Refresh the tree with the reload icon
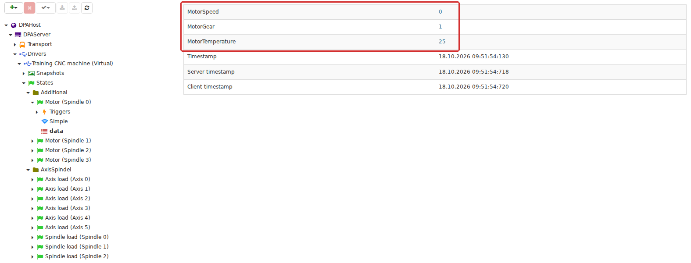The image size is (691, 263). click(87, 8)
